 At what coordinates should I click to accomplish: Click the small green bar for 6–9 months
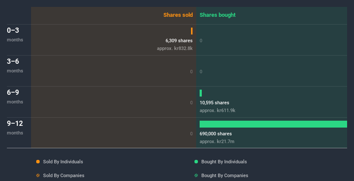(200, 93)
